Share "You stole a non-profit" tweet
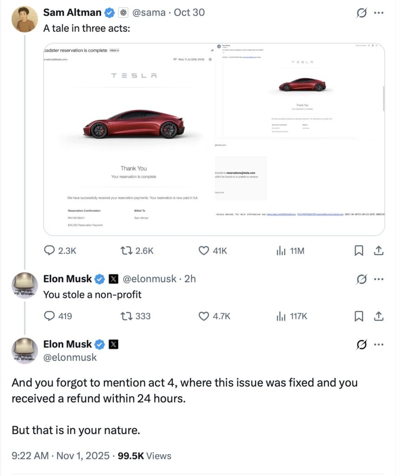Viewport: 396px width, 476px height. tap(379, 316)
